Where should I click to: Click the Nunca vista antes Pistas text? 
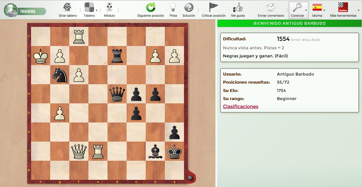tap(254, 48)
